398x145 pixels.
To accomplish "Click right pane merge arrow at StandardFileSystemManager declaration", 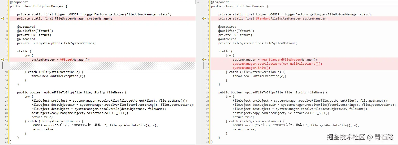I will pyautogui.click(x=204, y=18).
